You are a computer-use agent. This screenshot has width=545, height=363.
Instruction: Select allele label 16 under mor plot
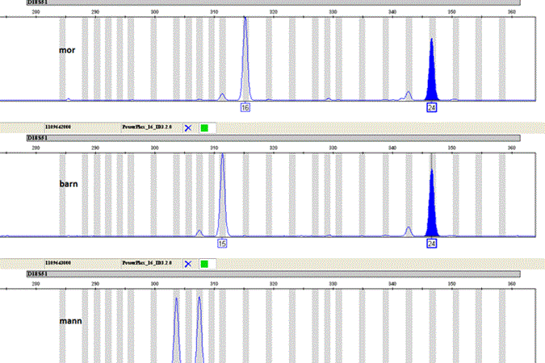pyautogui.click(x=245, y=107)
